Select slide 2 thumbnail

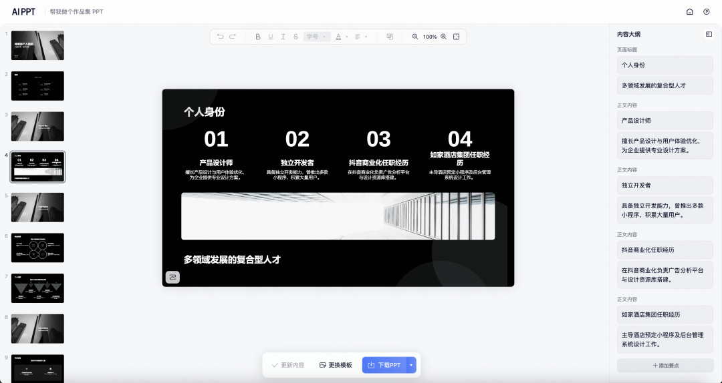37,86
